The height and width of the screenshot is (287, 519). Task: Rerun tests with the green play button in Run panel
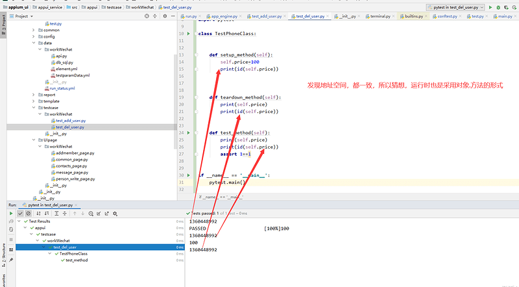[11, 214]
